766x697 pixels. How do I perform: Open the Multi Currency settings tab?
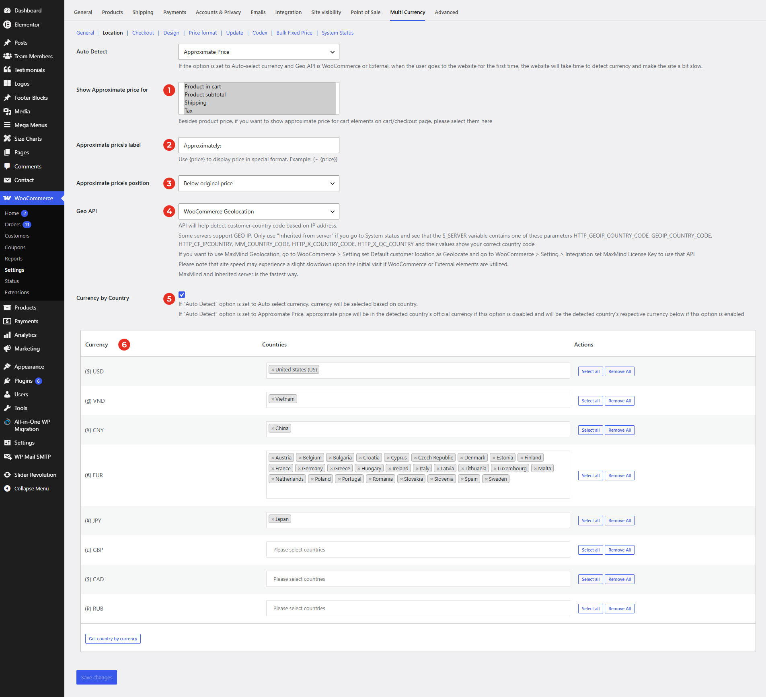407,12
